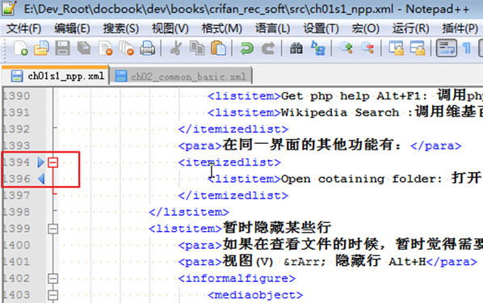Collapse the fold marker at line 1399

coord(53,229)
